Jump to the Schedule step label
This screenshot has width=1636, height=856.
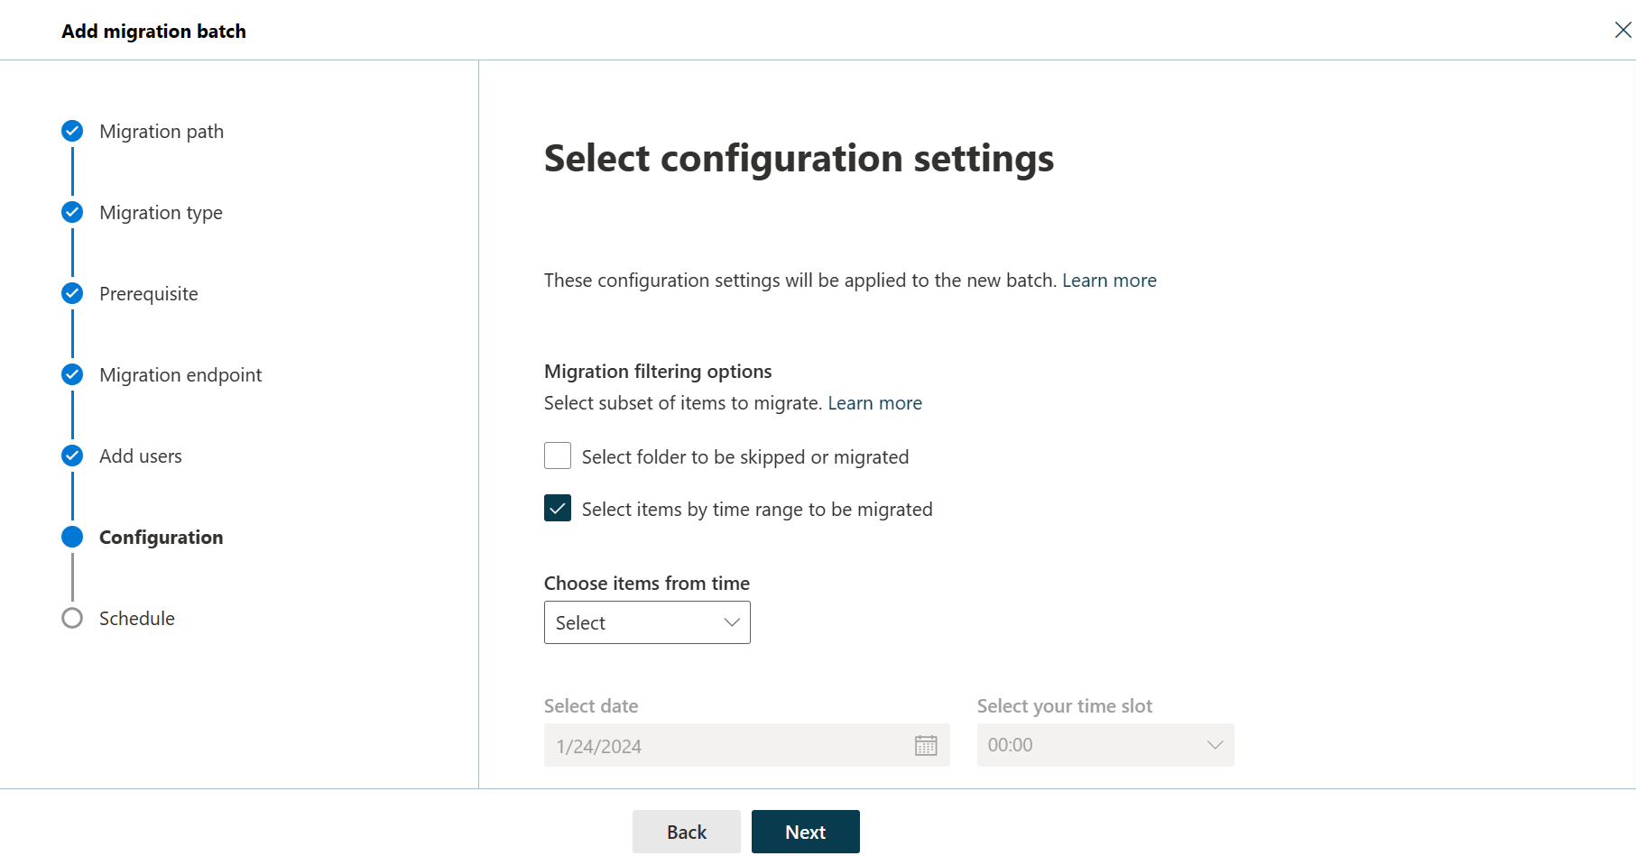coord(136,618)
